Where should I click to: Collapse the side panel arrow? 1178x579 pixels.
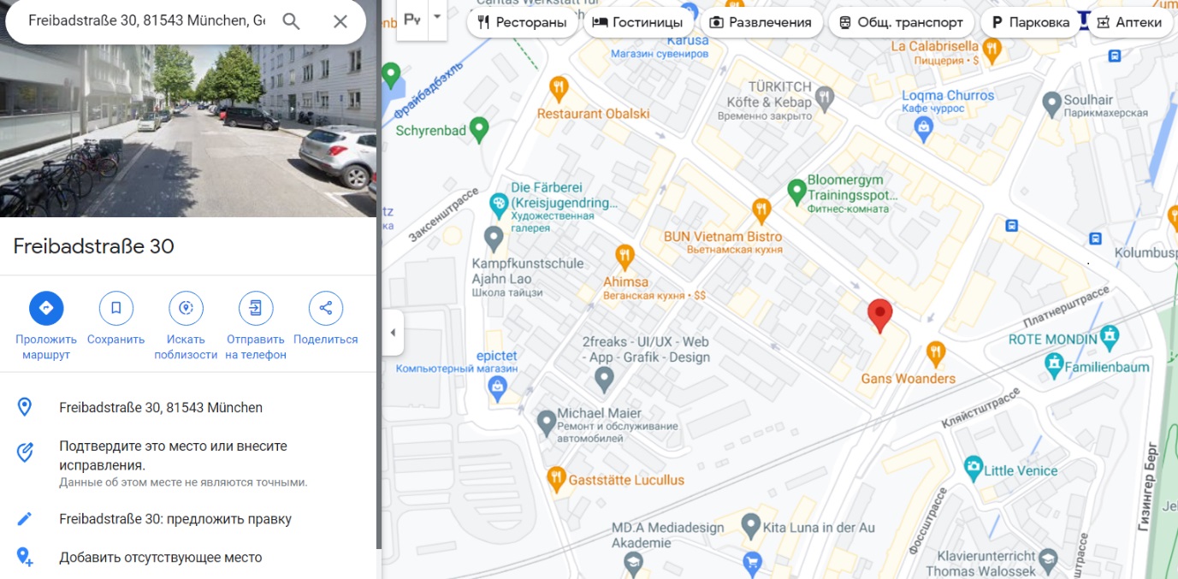point(393,333)
